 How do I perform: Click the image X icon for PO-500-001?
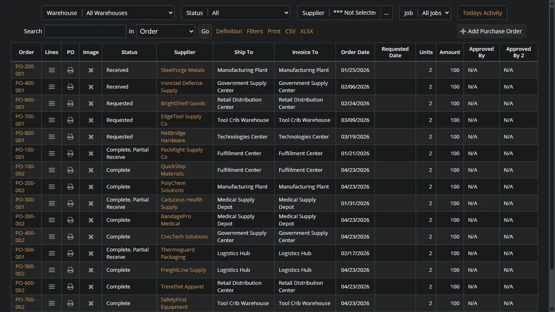coord(91,253)
